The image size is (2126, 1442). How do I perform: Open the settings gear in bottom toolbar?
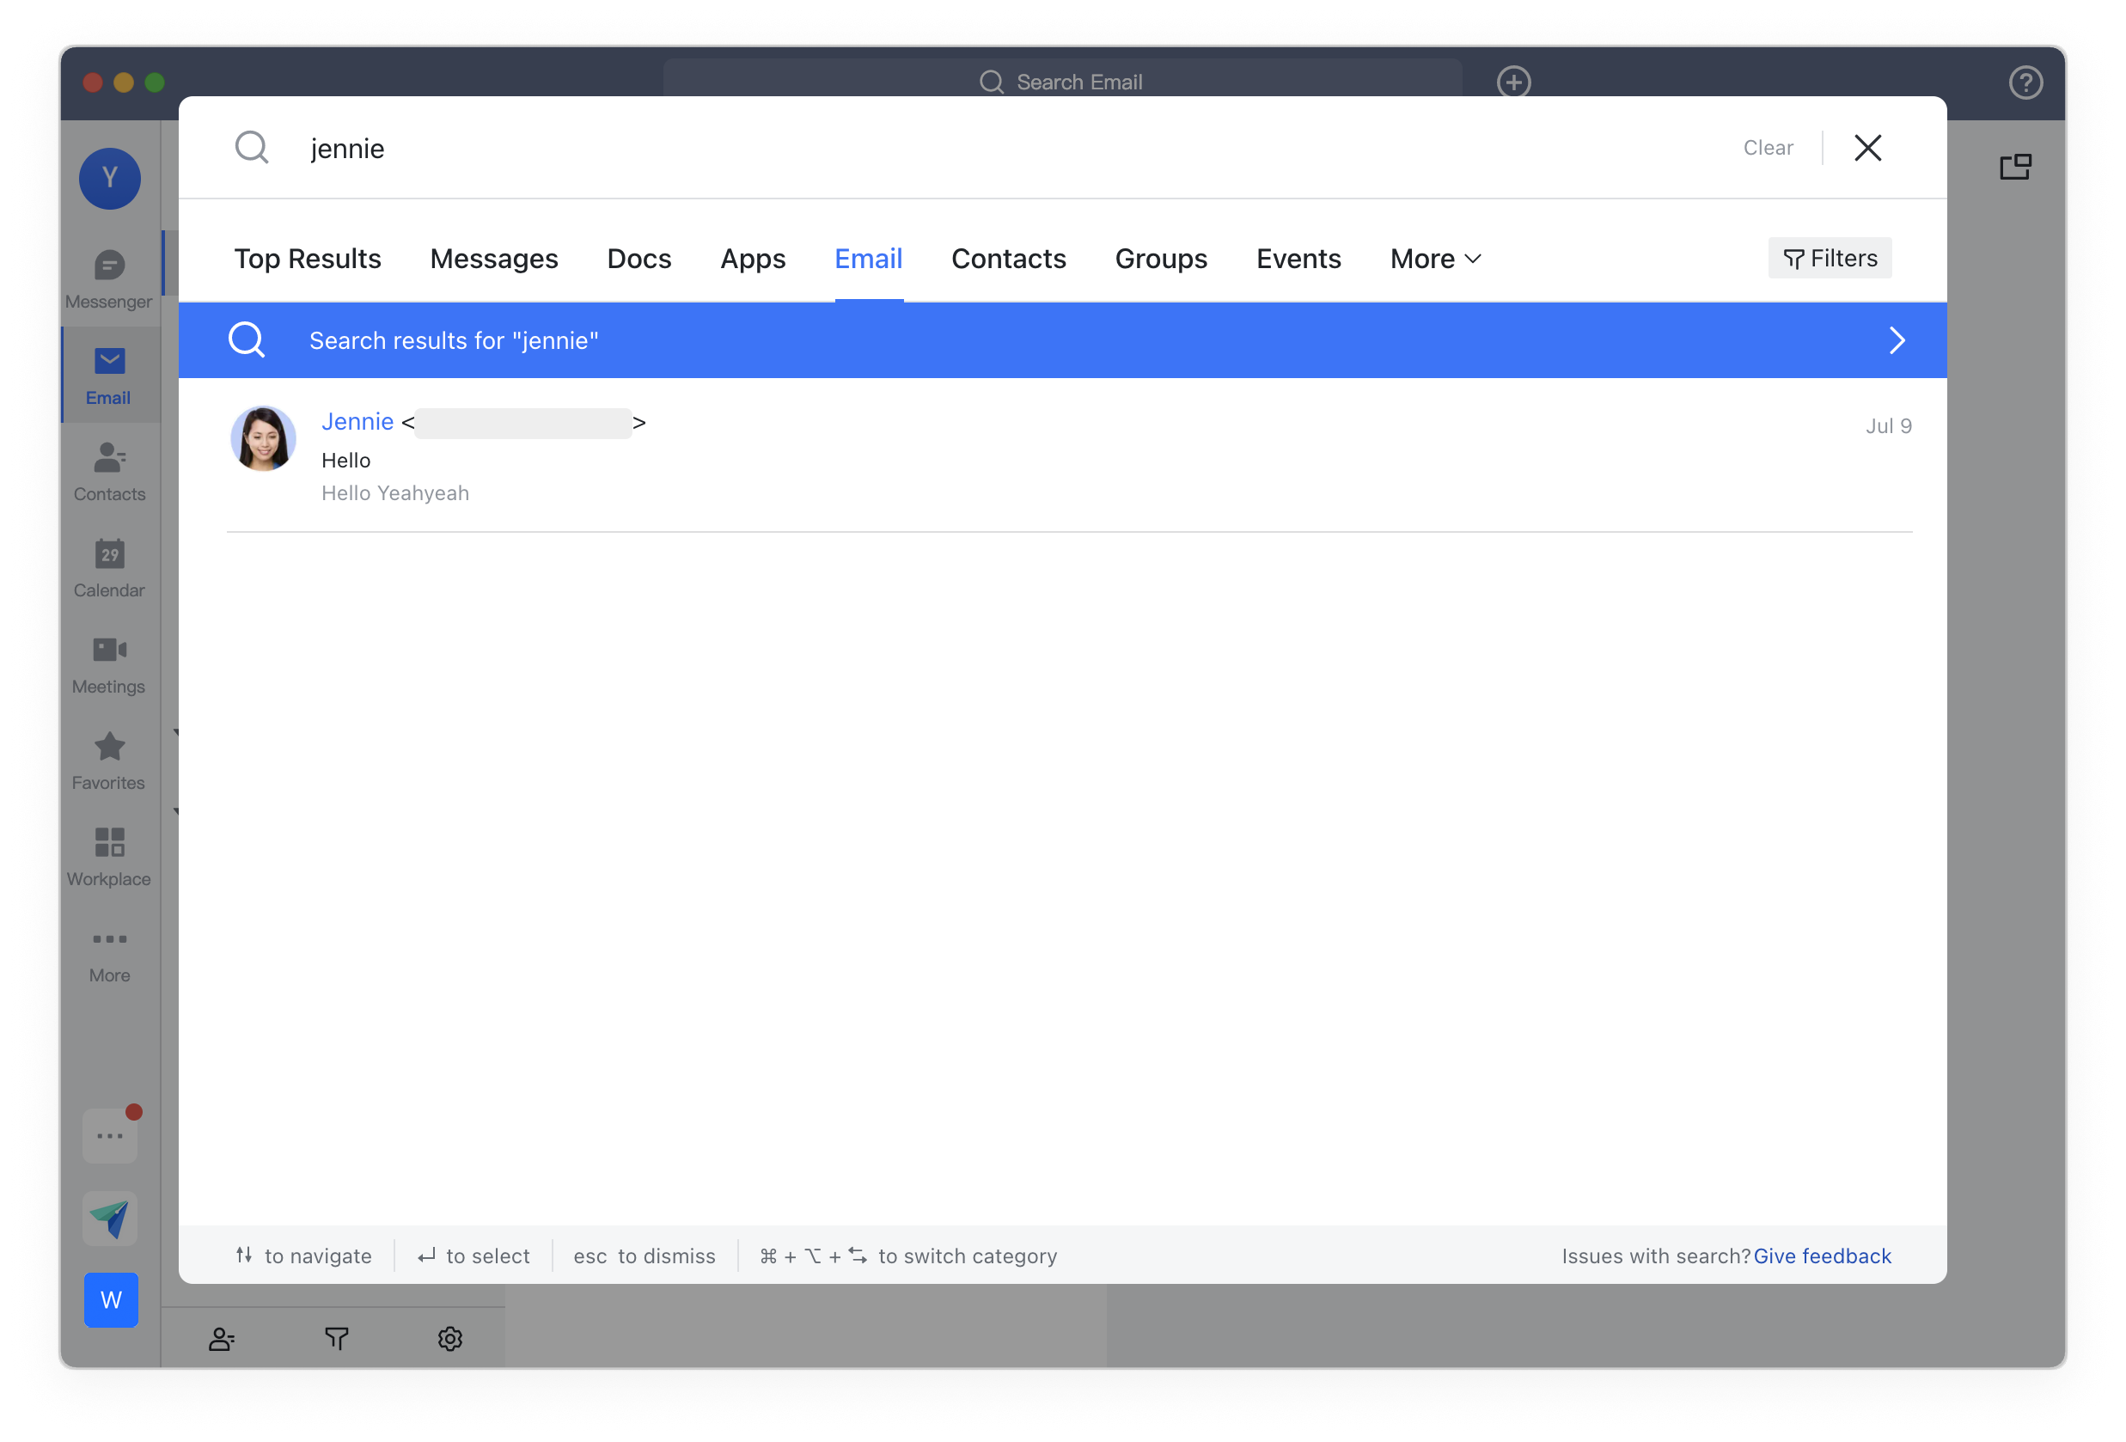pyautogui.click(x=449, y=1339)
